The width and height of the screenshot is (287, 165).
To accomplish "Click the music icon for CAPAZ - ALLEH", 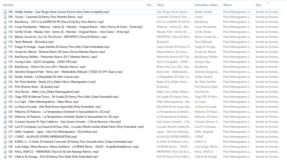I will point(5,137).
